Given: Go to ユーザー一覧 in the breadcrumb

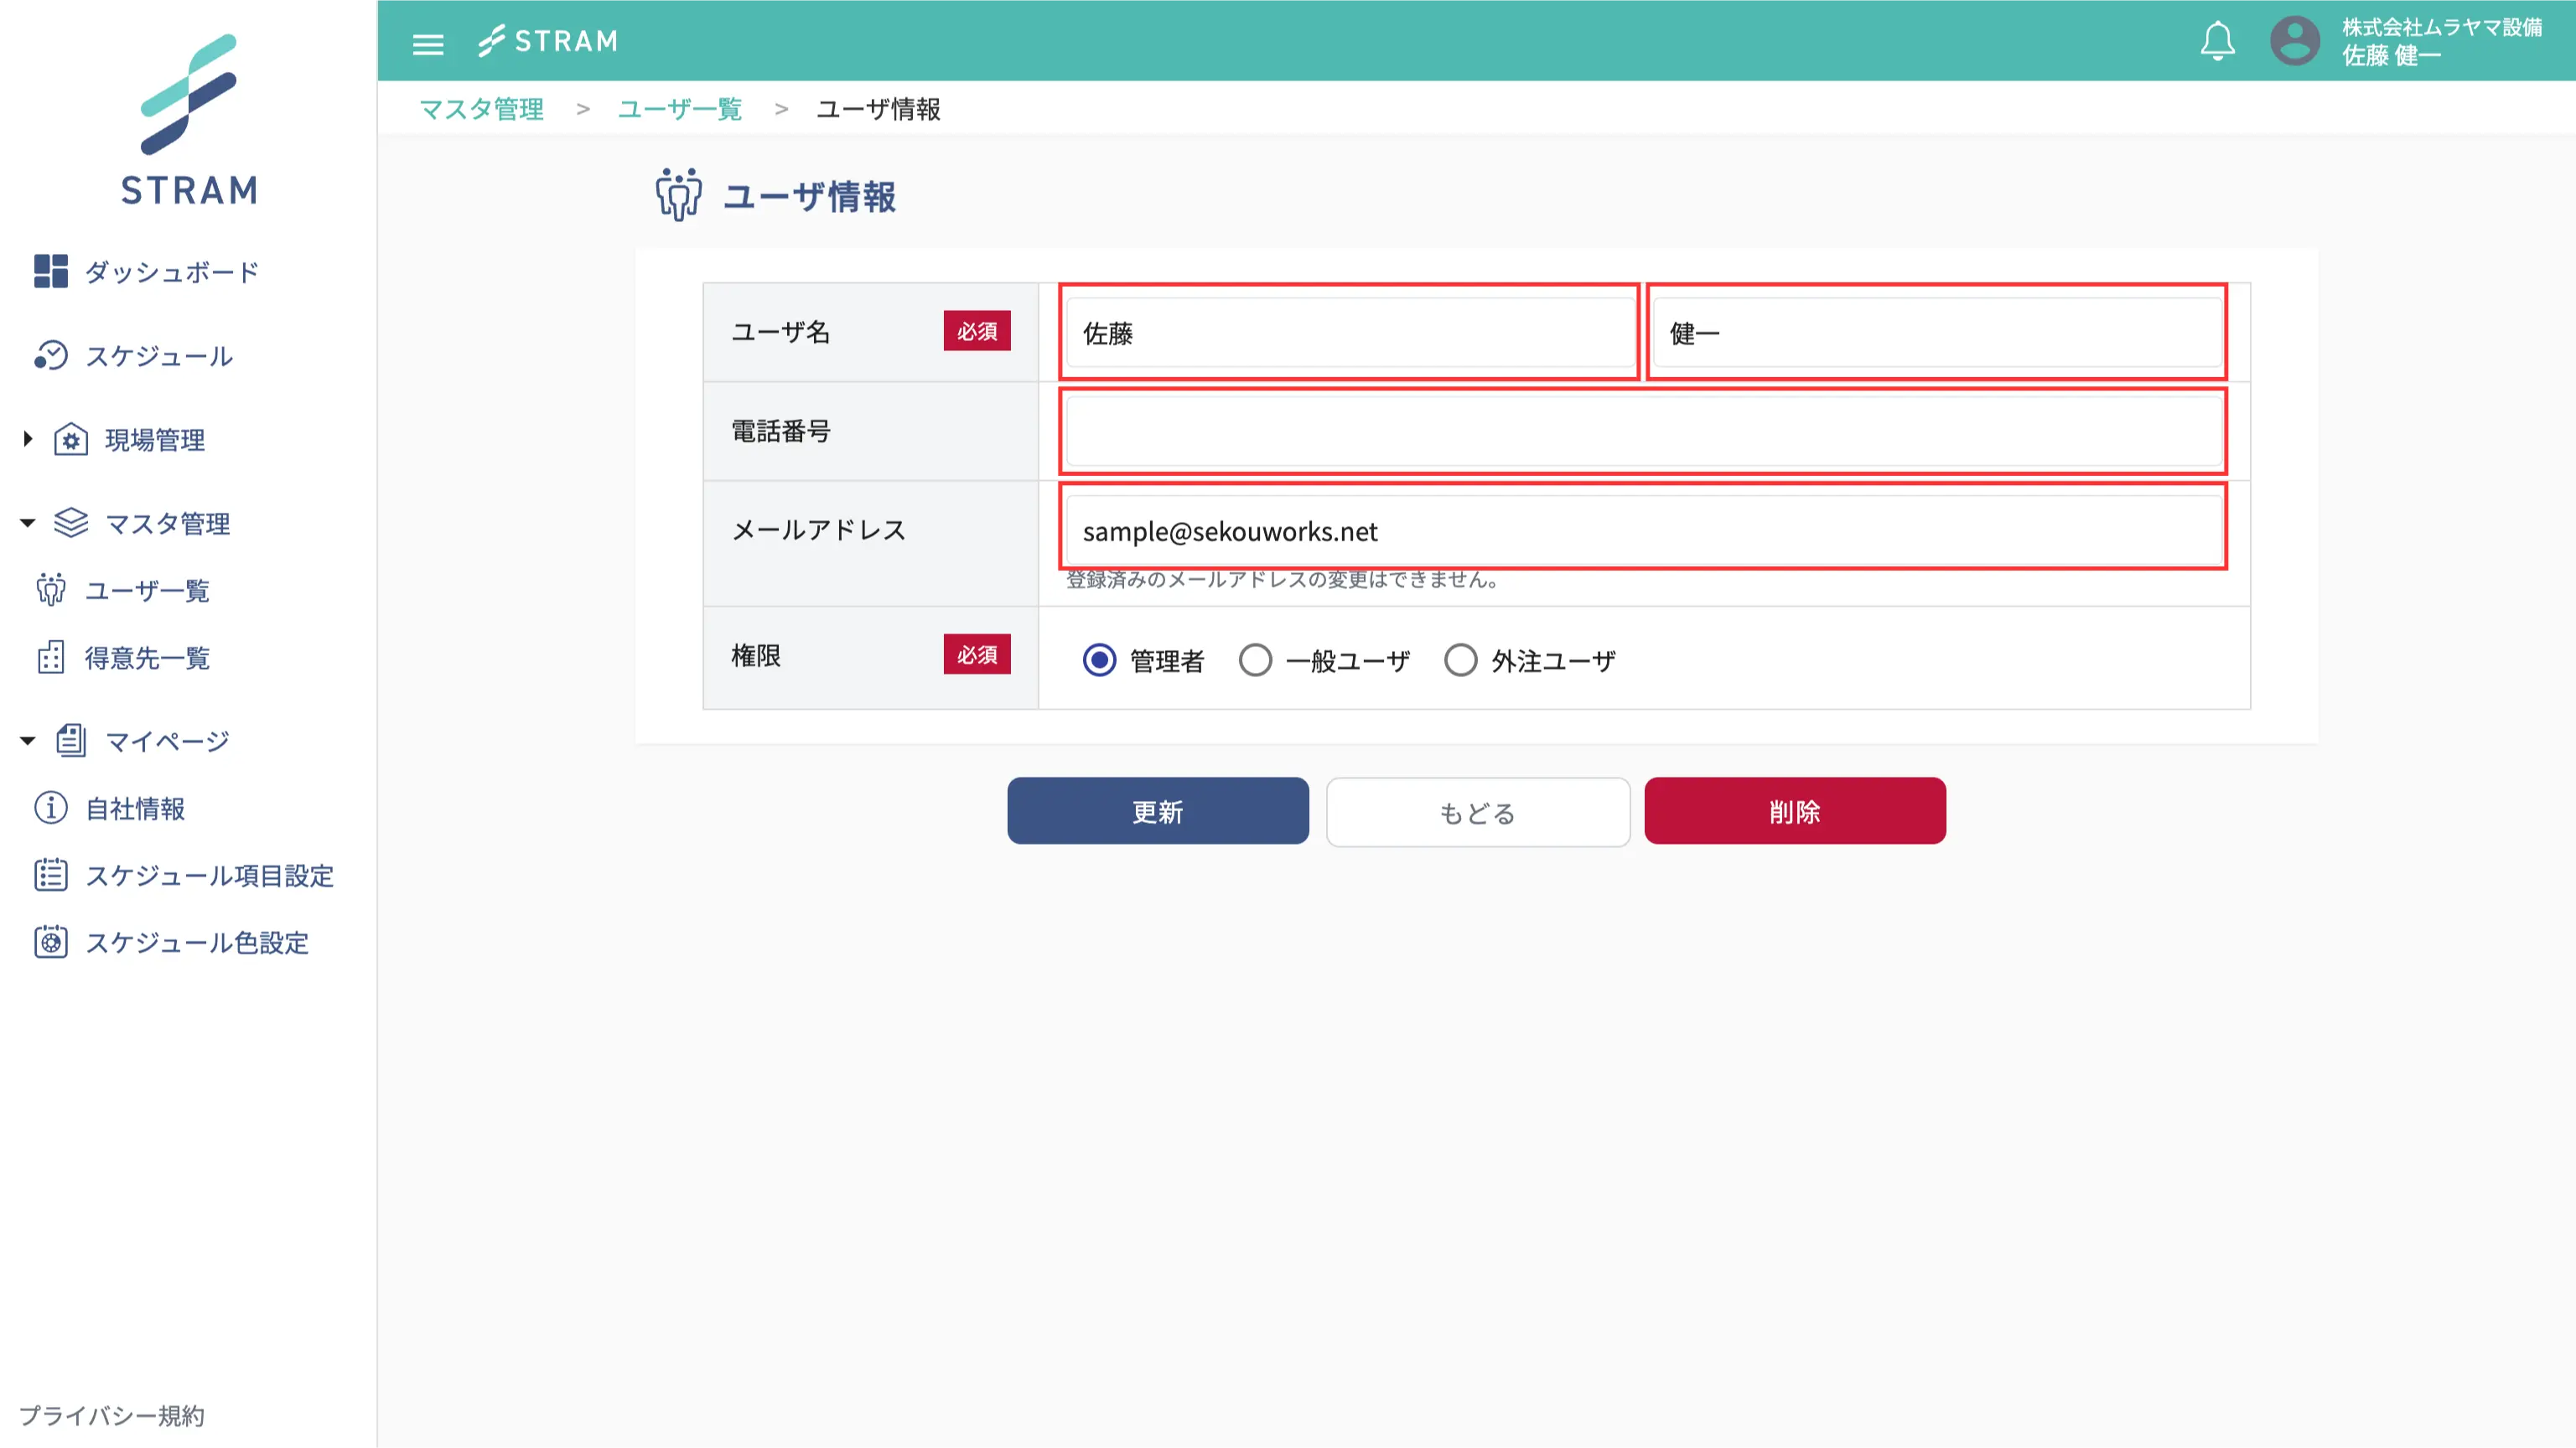Looking at the screenshot, I should (679, 109).
